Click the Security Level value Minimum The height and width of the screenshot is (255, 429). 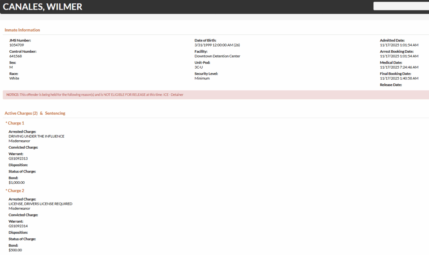202,78
